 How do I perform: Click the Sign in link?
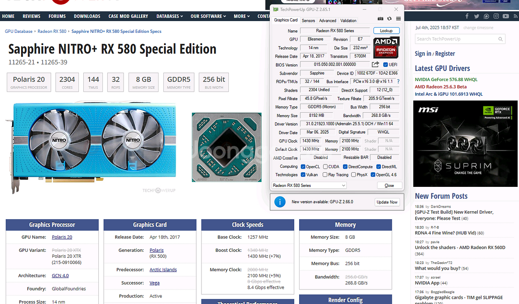[x=423, y=54]
